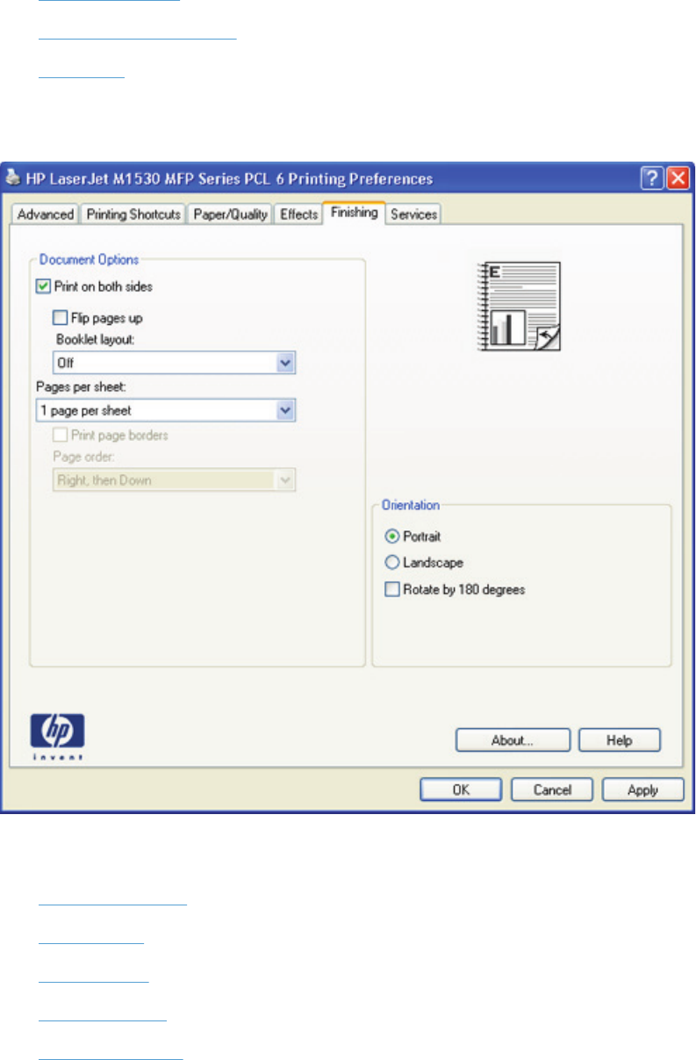Uncheck Print on both sides

coord(42,286)
